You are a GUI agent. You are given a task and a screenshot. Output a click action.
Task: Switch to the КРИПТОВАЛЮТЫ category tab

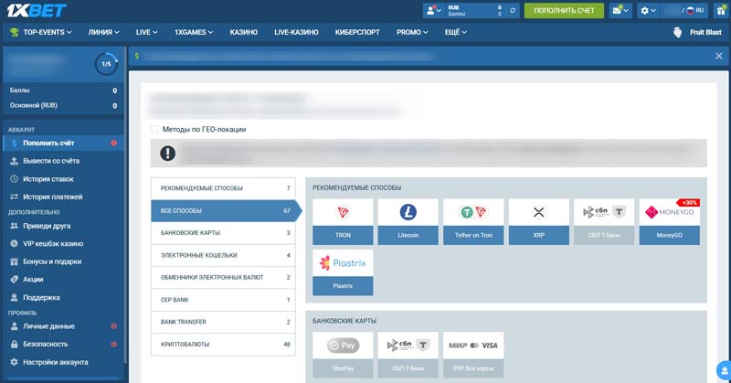click(x=224, y=344)
